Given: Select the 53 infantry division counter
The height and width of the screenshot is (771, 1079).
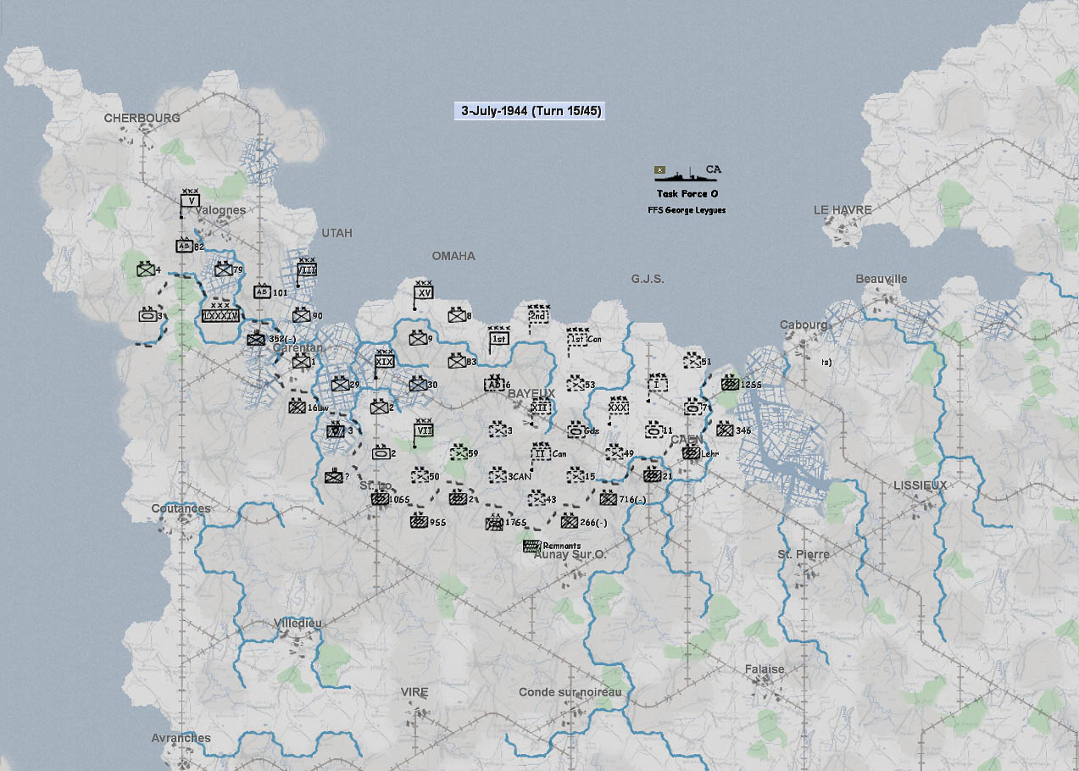Looking at the screenshot, I should click(x=576, y=385).
